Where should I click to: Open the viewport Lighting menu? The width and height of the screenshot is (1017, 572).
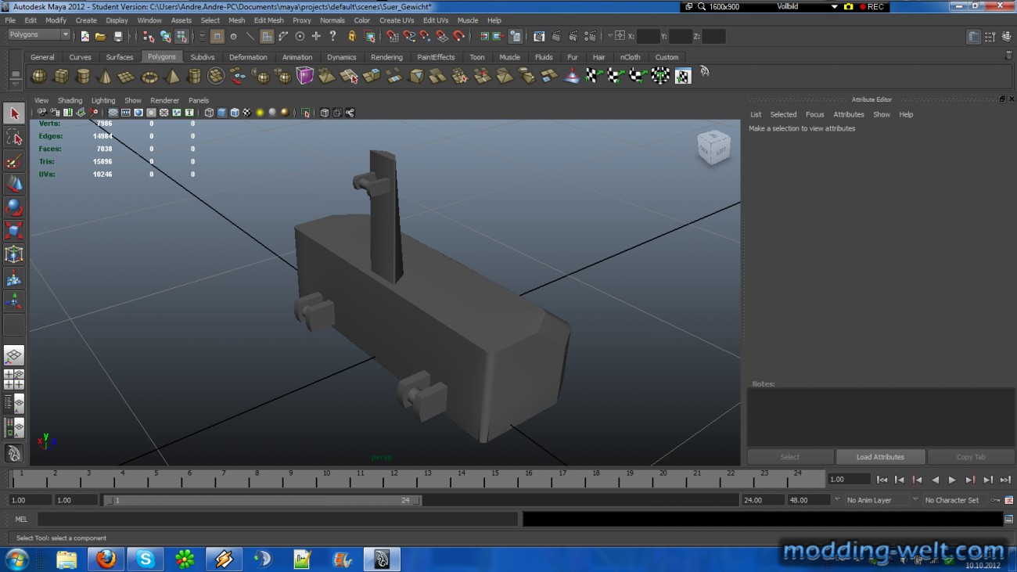pos(103,100)
